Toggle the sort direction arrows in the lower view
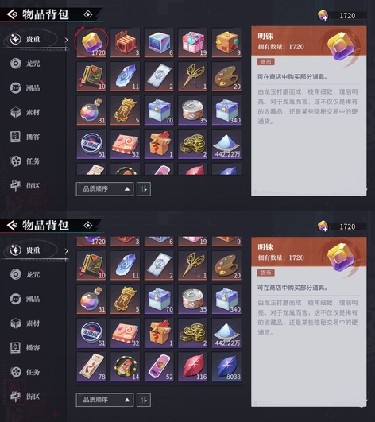 pyautogui.click(x=144, y=400)
